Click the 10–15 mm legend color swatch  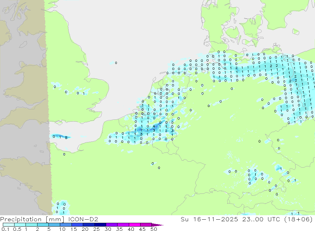(x=66, y=225)
